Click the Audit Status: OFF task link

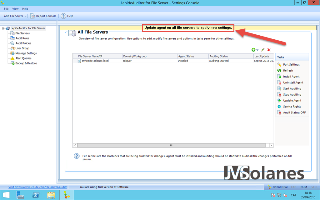tap(294, 112)
